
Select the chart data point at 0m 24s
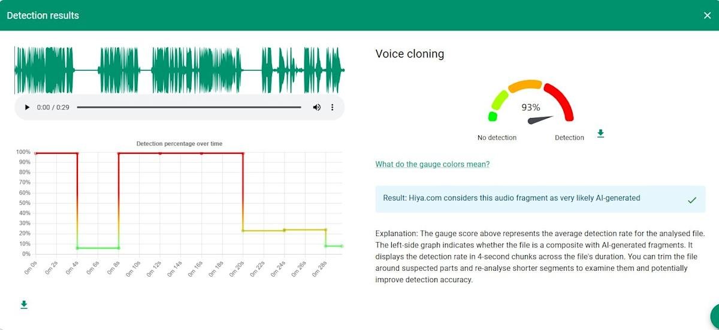pos(284,230)
